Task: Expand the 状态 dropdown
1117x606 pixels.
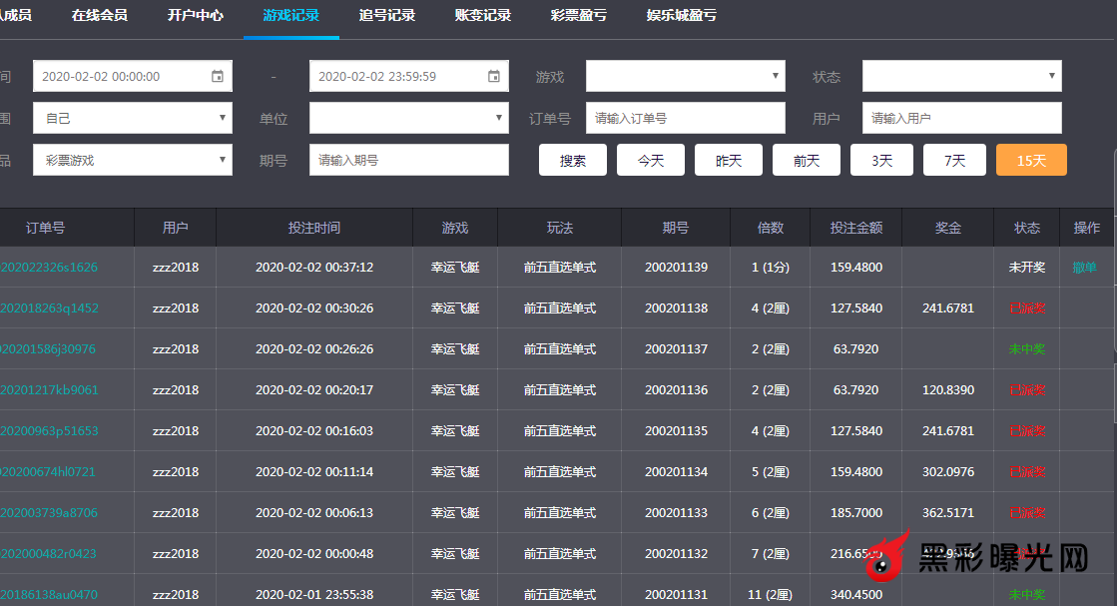Action: [x=961, y=76]
